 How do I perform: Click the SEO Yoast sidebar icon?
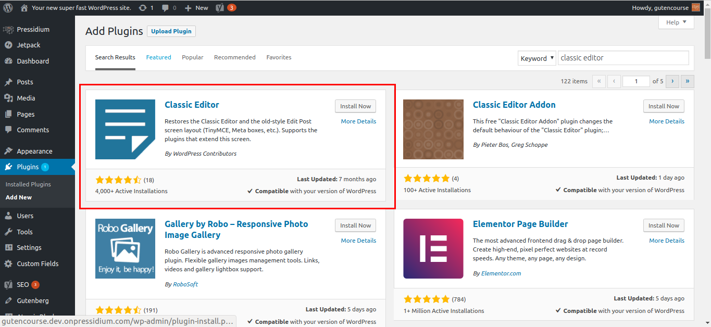pos(8,285)
